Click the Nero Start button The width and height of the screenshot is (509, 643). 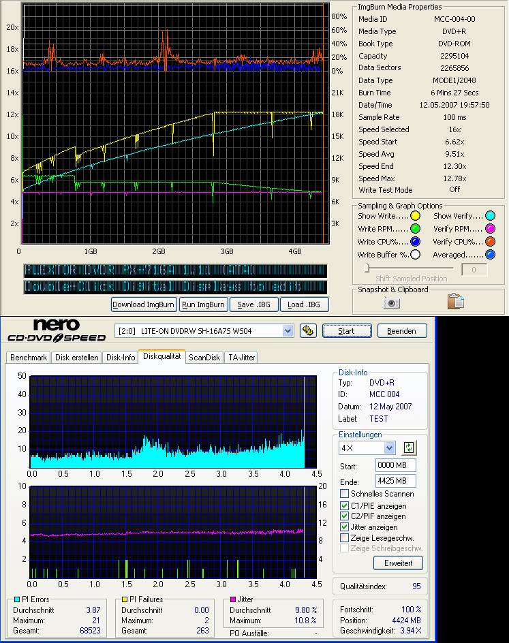[x=347, y=330]
